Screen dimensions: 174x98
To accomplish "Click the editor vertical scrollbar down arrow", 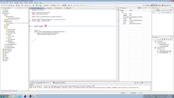I will (x=117, y=79).
